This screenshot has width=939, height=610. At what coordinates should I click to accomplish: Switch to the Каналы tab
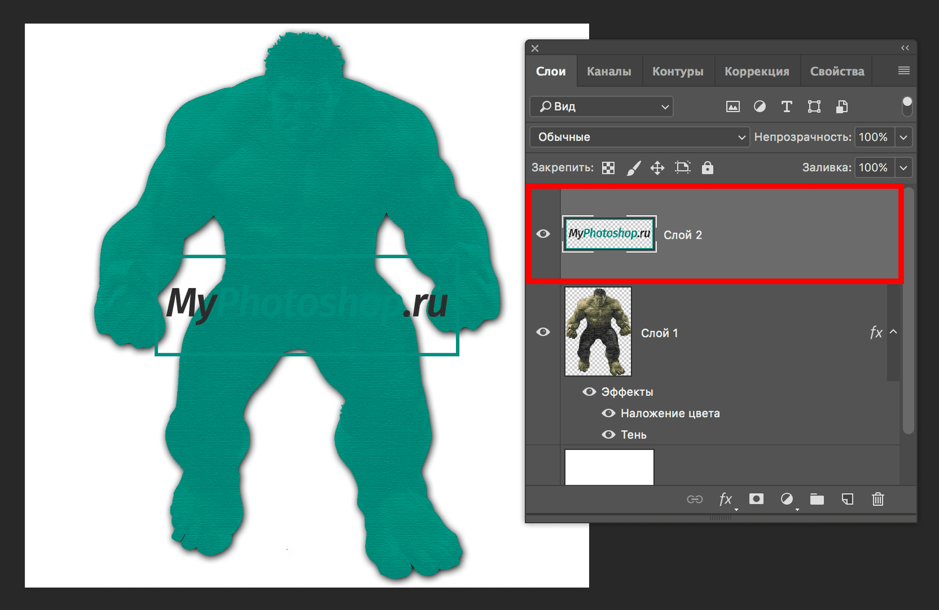[609, 70]
